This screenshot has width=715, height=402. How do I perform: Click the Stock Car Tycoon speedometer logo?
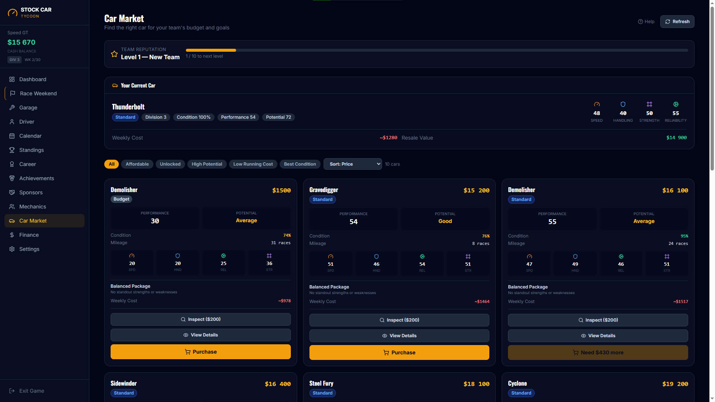click(x=13, y=13)
